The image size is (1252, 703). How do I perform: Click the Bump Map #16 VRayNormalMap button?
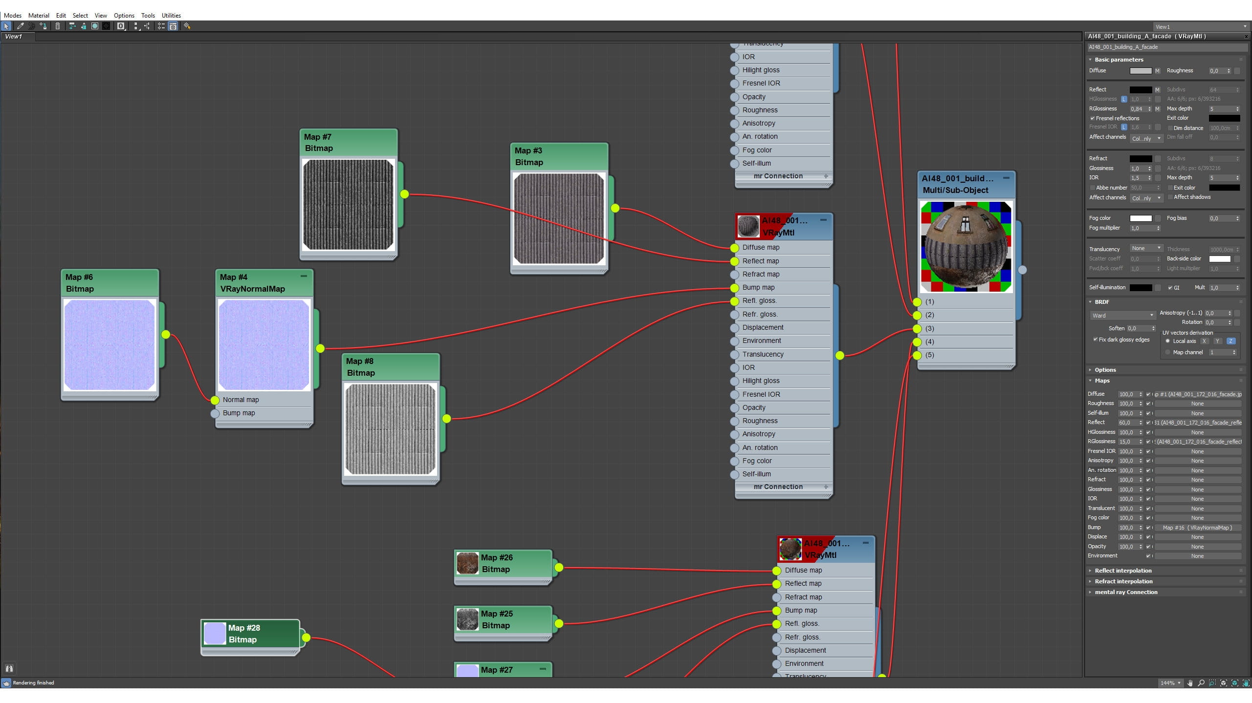click(x=1197, y=528)
